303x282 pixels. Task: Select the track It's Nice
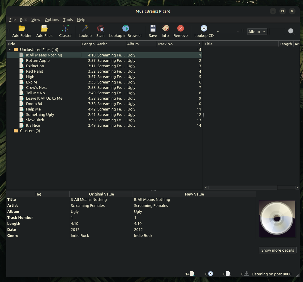click(x=33, y=126)
